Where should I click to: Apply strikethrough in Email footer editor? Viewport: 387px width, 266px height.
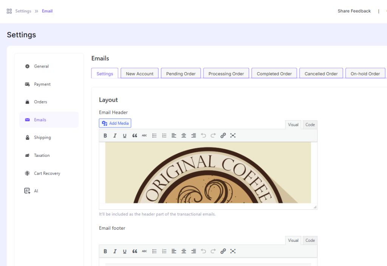coord(144,251)
